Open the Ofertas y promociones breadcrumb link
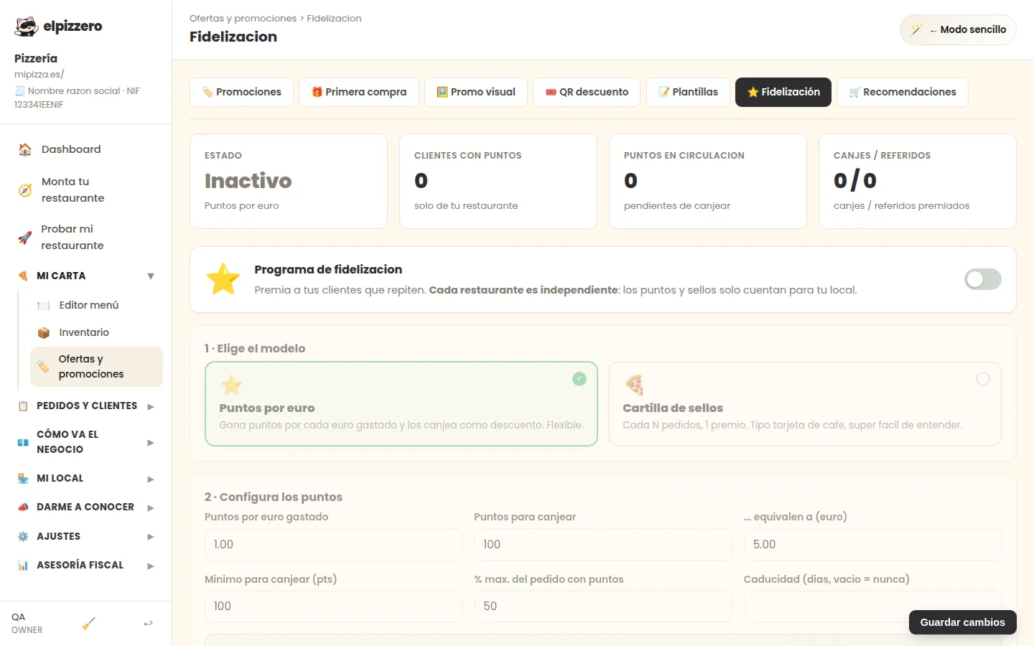The image size is (1034, 646). [x=243, y=19]
